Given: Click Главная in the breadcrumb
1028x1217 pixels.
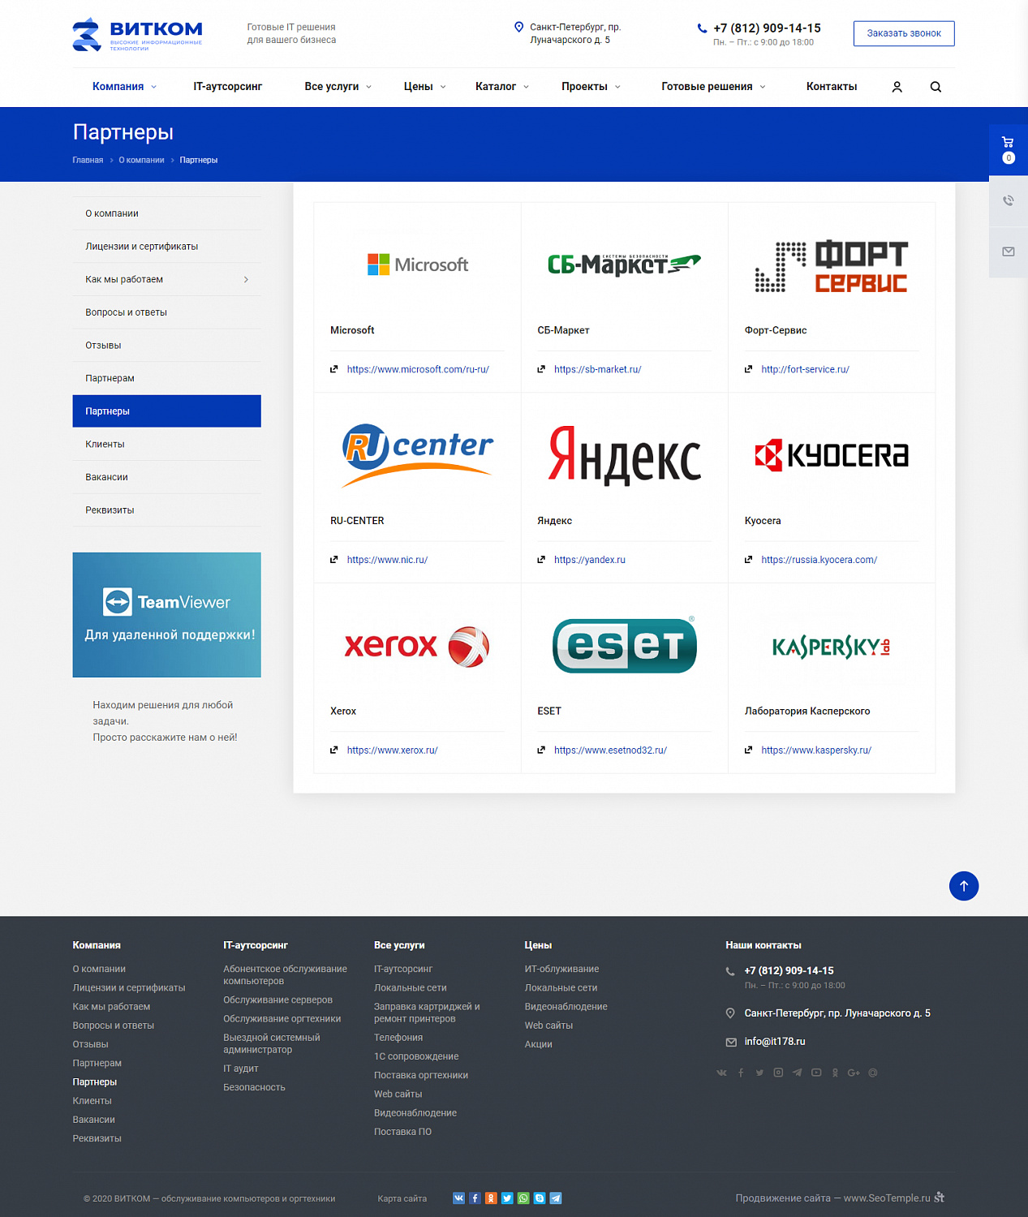Looking at the screenshot, I should [88, 160].
